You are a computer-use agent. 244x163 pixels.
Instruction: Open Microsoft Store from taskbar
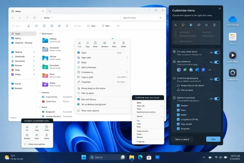tap(149, 157)
